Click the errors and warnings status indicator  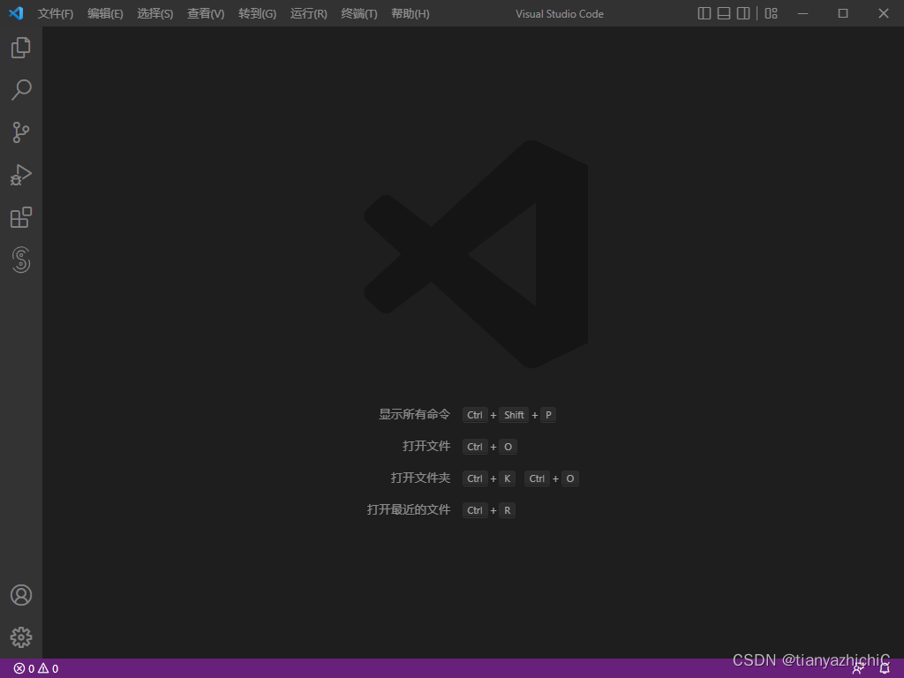(35, 669)
